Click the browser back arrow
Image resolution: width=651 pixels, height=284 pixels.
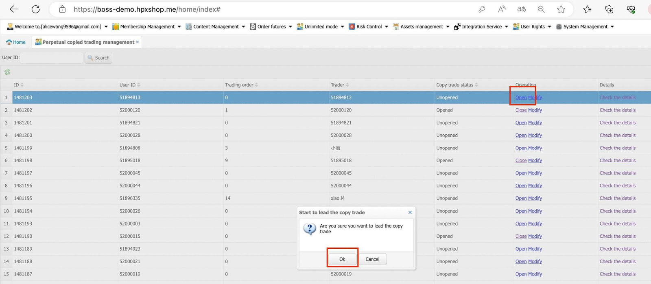point(14,9)
